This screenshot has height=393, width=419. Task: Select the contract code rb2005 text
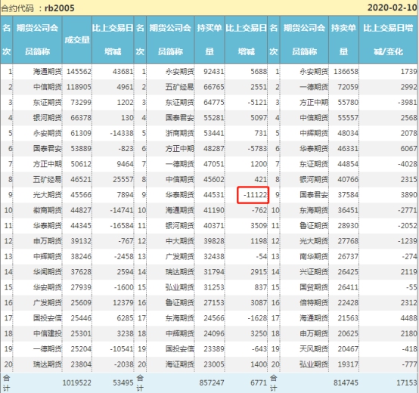click(59, 8)
